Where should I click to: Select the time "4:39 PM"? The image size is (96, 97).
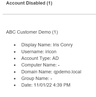62,85
